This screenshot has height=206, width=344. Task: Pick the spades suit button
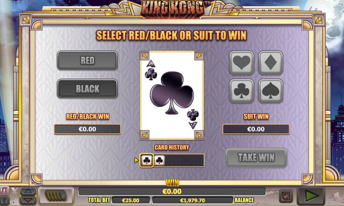point(270,91)
